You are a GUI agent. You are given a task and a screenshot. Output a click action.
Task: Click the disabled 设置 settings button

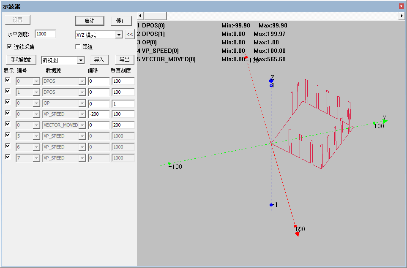[x=18, y=20]
